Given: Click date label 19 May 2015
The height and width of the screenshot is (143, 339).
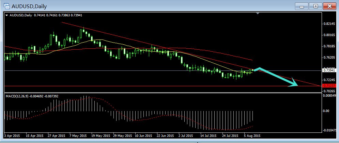Looking at the screenshot, I should 100,136.
